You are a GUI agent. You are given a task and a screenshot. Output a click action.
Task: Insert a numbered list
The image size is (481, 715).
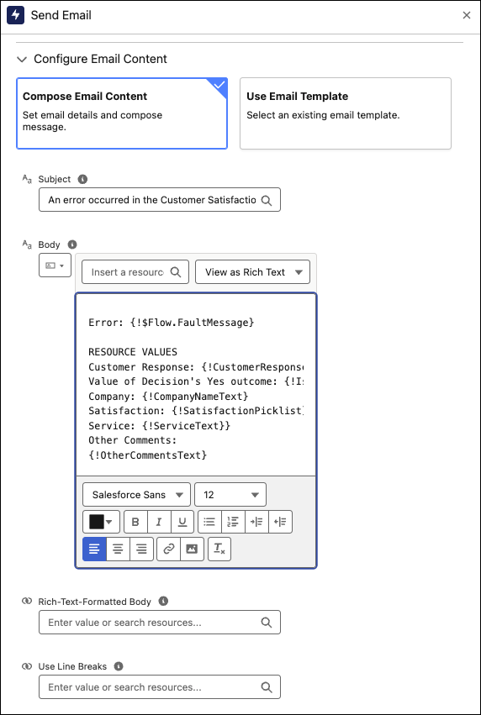coord(233,522)
